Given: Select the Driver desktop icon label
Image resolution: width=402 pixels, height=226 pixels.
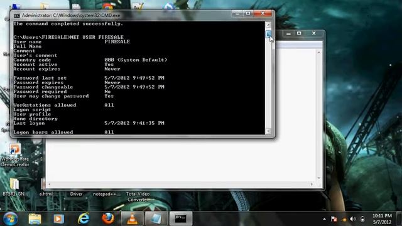Looking at the screenshot, I should point(77,194).
